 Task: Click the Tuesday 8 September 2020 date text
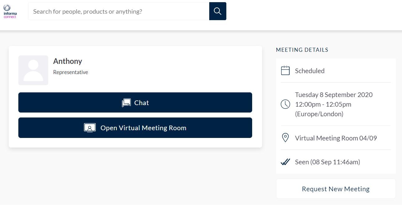click(334, 95)
